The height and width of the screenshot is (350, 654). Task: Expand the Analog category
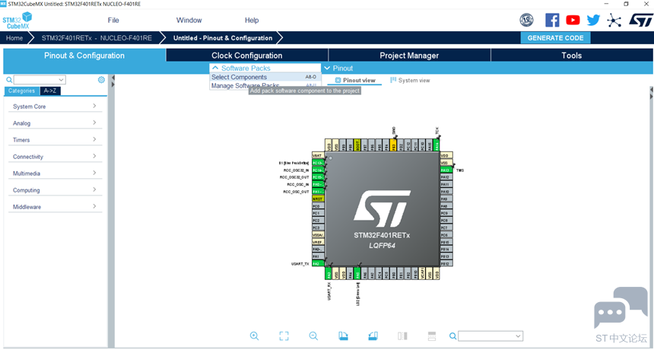55,123
